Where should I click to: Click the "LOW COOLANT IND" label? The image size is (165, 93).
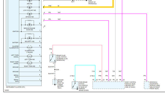click(x=29, y=10)
